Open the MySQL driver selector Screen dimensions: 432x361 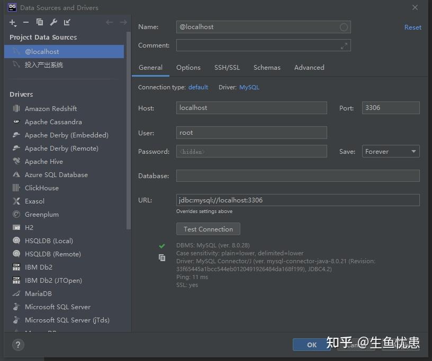point(249,87)
